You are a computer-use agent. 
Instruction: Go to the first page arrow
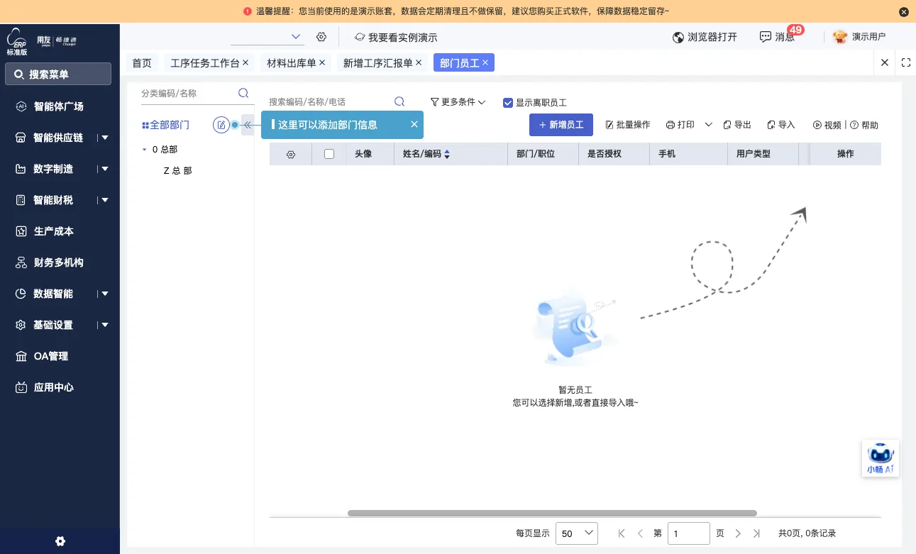(x=622, y=533)
